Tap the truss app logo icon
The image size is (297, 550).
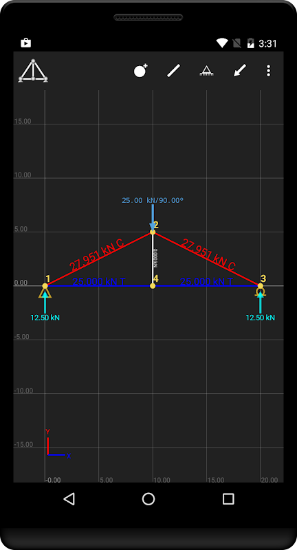(x=33, y=71)
